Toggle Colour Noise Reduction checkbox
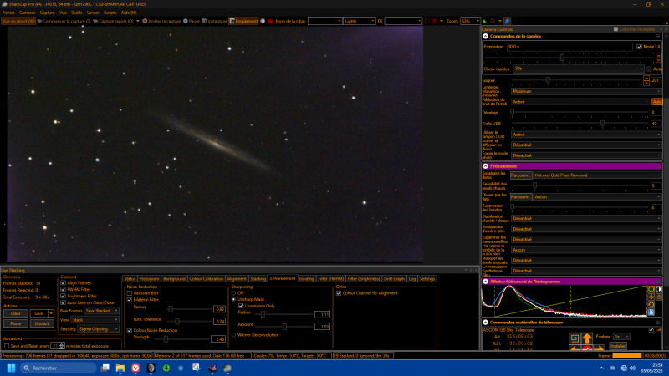The image size is (669, 376). click(x=130, y=330)
